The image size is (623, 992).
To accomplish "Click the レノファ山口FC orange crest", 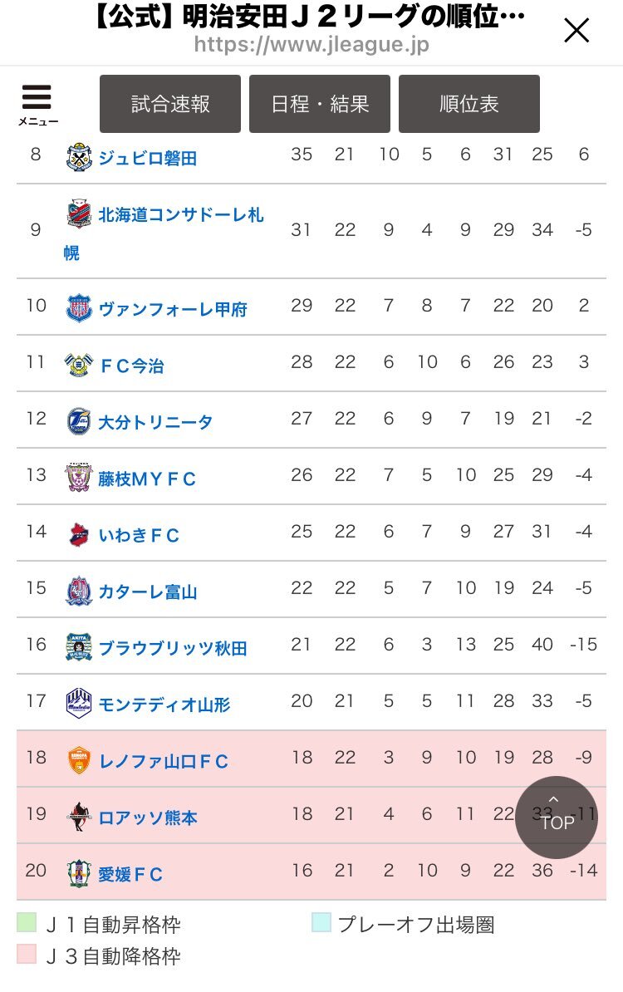I will click(x=79, y=760).
